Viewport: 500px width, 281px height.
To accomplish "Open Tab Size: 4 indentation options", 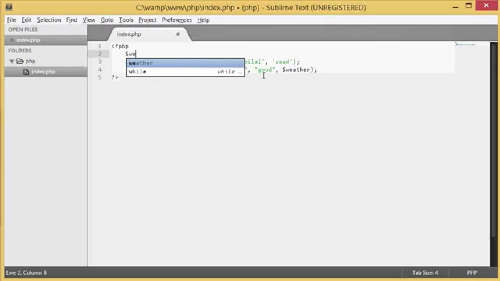I will (425, 272).
